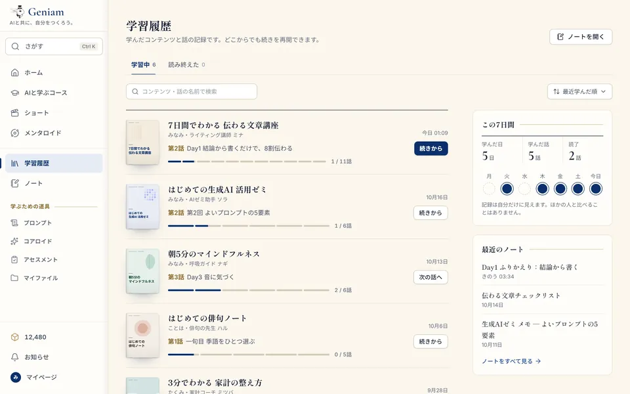Click the ノート pencil icon in sidebar

click(x=15, y=183)
